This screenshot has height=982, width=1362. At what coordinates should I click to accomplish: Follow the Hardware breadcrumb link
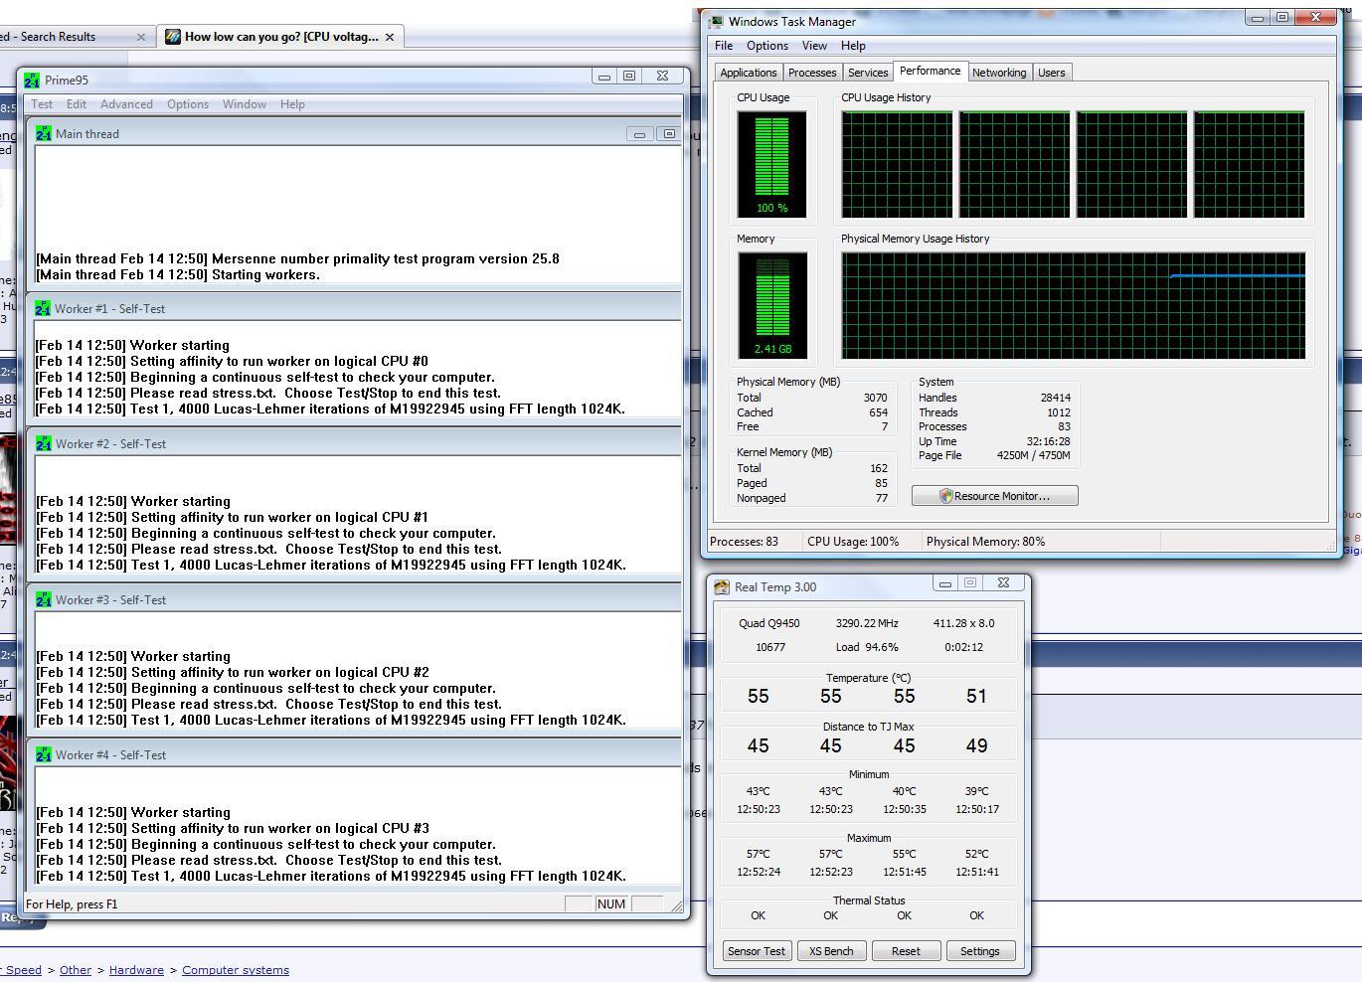coord(136,970)
